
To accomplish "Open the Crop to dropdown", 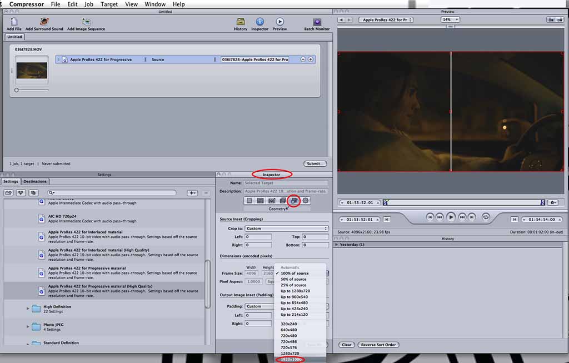I will coord(286,228).
